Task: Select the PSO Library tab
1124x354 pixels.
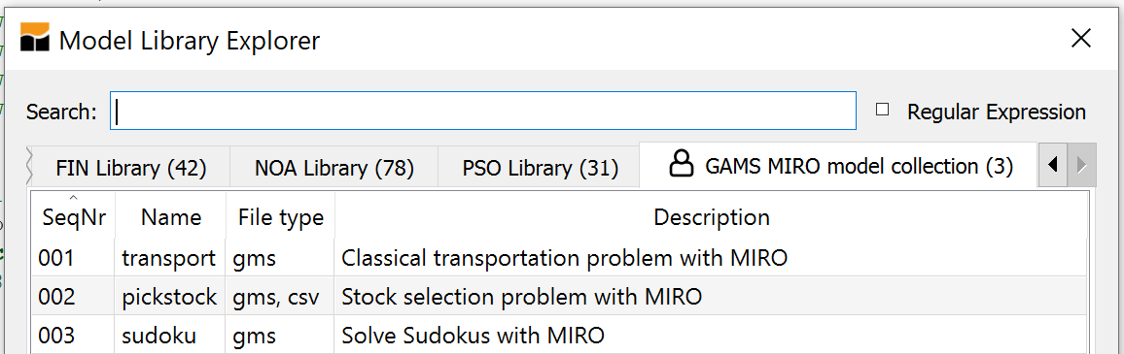Action: pyautogui.click(x=540, y=168)
